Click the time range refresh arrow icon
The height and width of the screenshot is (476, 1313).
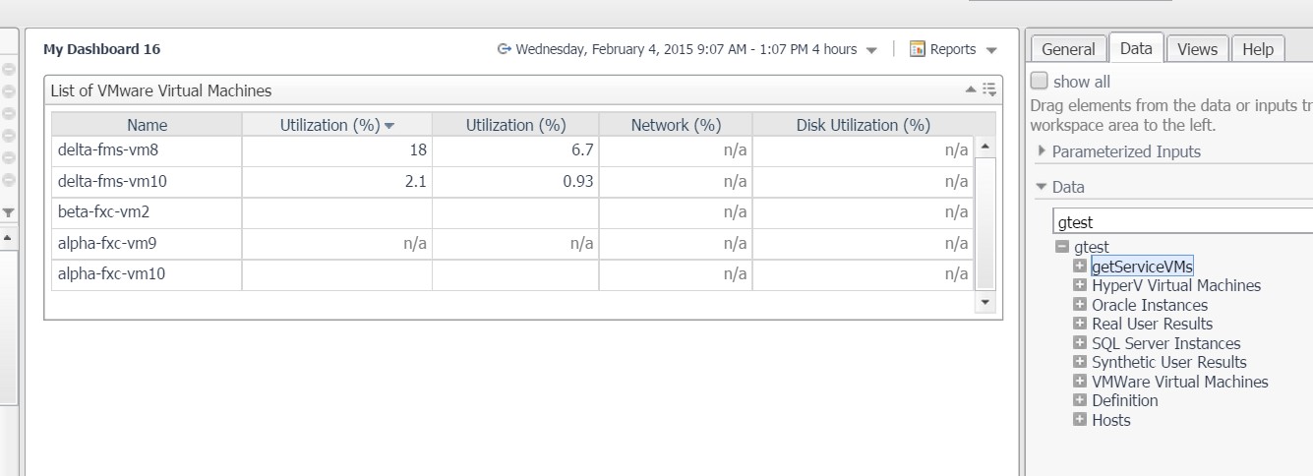pyautogui.click(x=505, y=49)
